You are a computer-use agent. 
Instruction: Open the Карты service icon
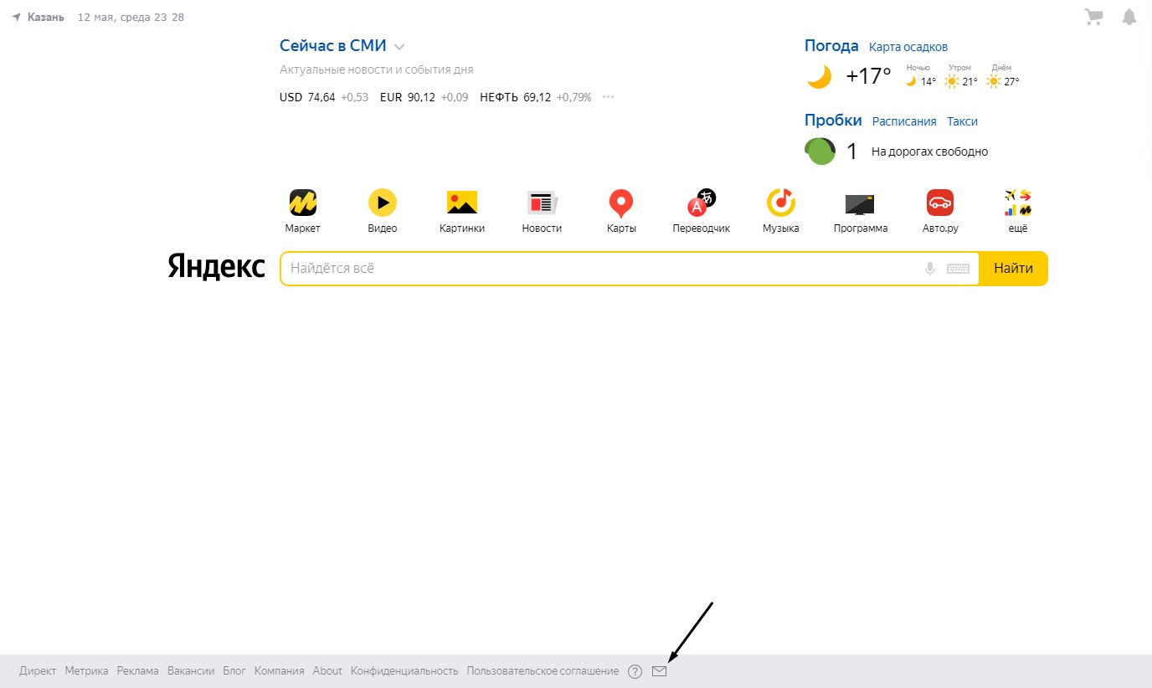(x=621, y=203)
